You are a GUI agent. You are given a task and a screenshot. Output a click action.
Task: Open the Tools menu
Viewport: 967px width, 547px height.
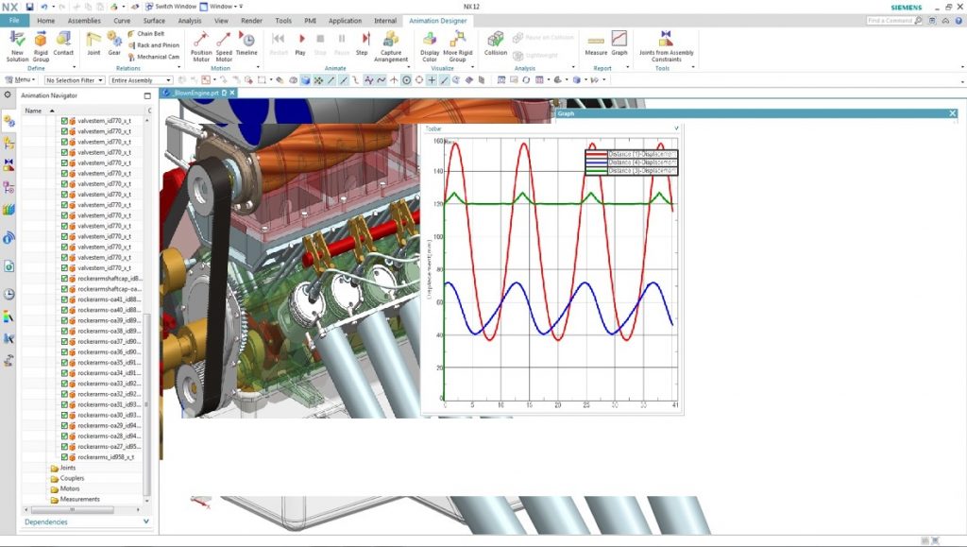[282, 20]
